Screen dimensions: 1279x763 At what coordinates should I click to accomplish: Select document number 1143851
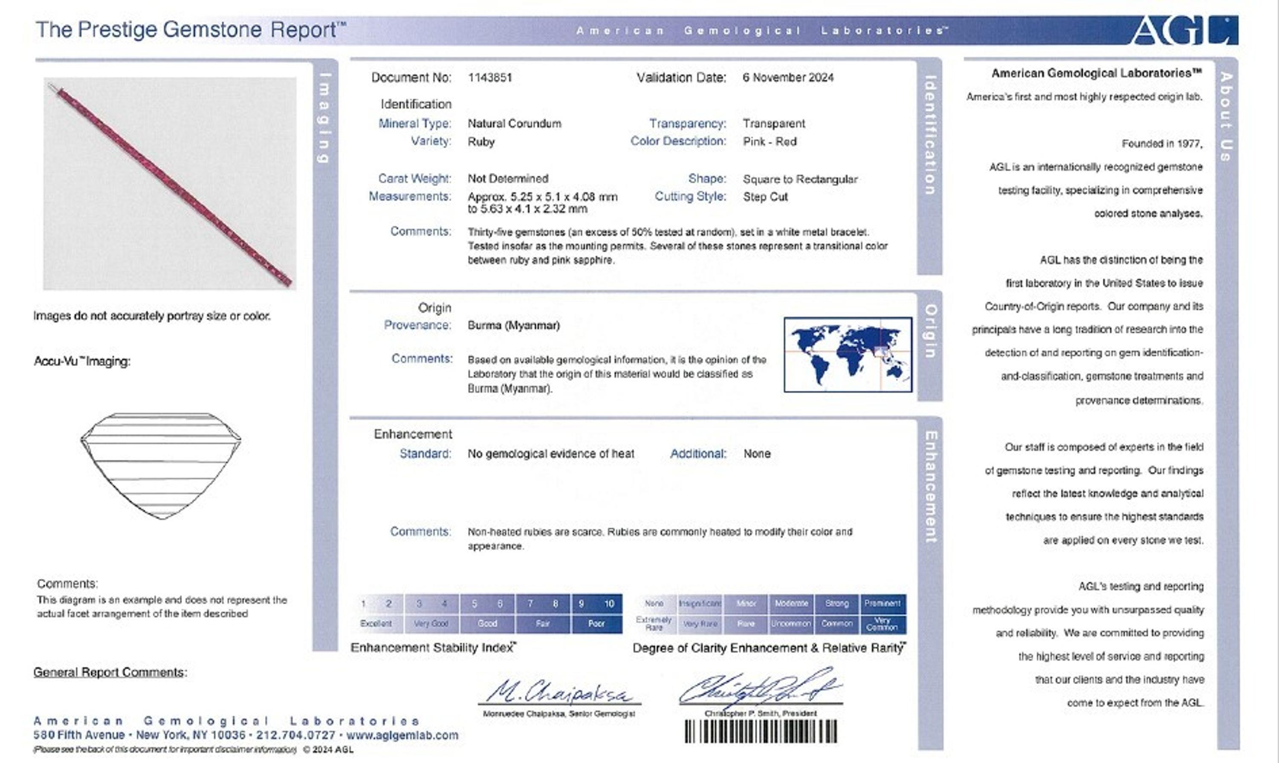(489, 78)
